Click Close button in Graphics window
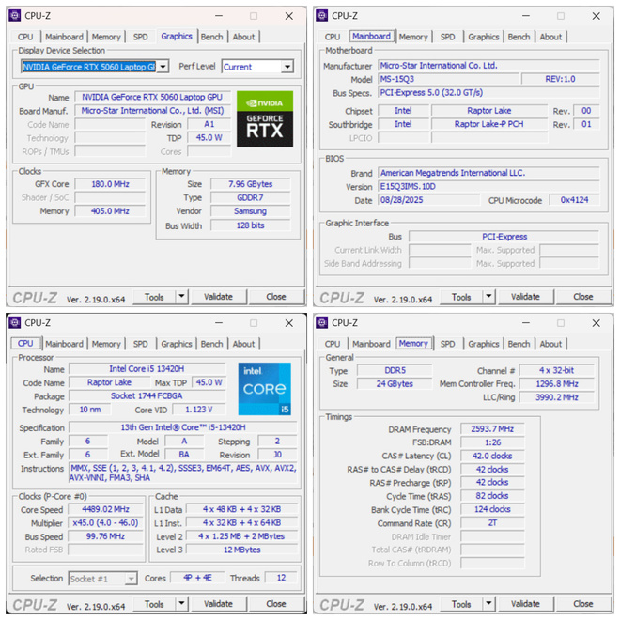The image size is (620, 620). tap(276, 297)
